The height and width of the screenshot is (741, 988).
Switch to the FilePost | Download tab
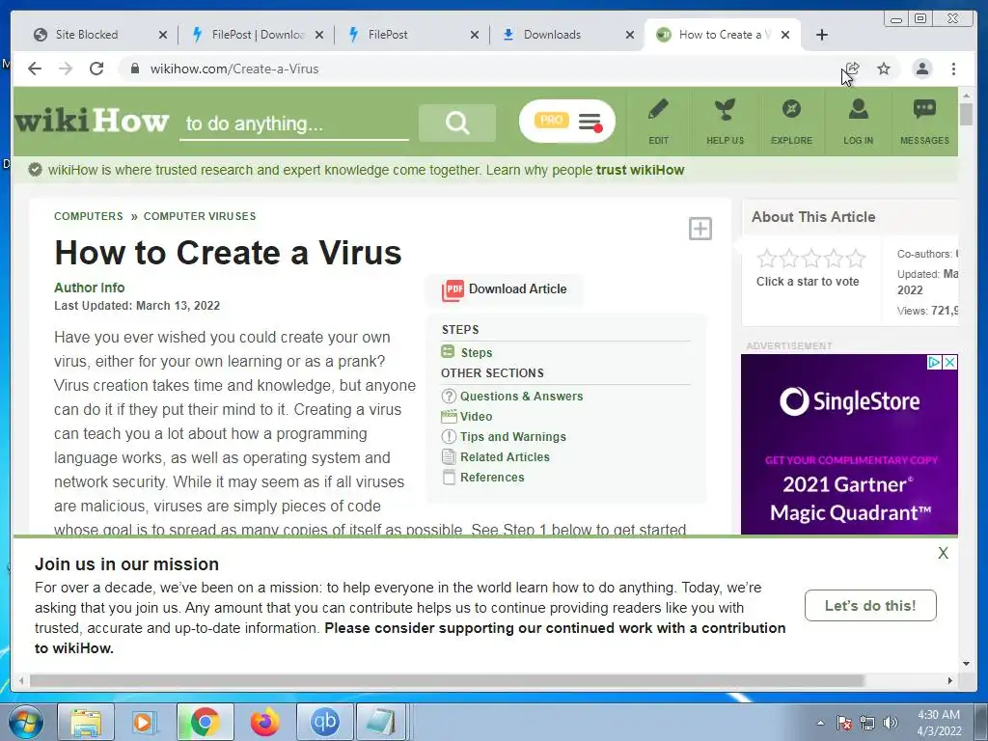click(x=258, y=35)
